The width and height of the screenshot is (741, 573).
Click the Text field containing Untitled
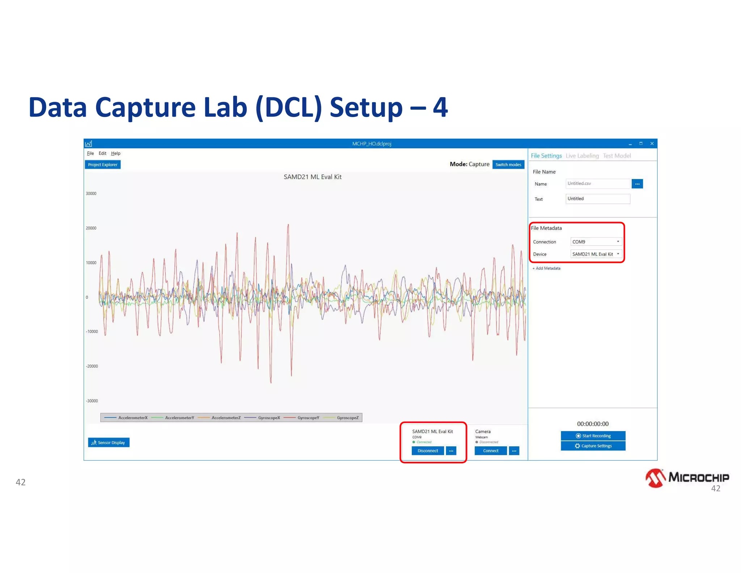(x=598, y=199)
